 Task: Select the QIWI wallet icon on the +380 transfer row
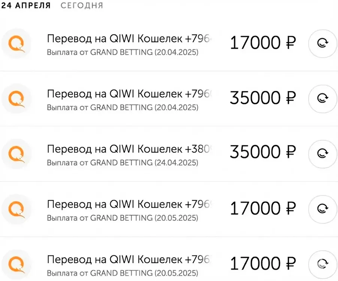(x=17, y=154)
